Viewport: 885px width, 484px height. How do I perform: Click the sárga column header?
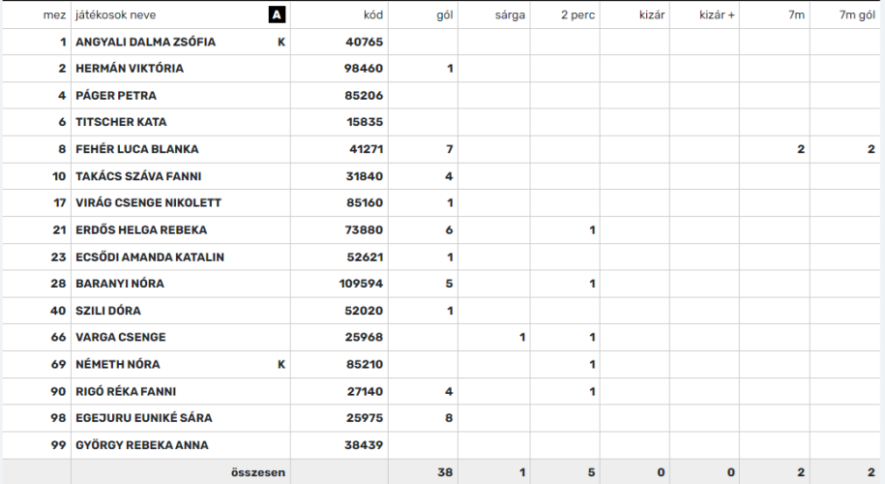click(510, 15)
